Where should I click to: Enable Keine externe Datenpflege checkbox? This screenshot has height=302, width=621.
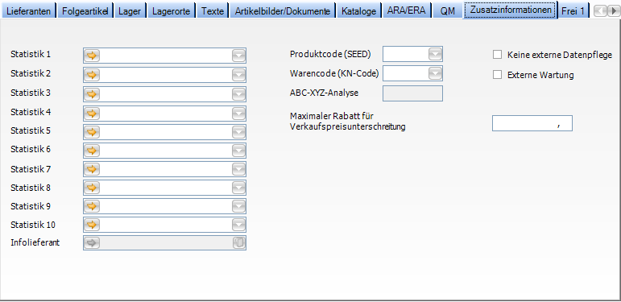[x=497, y=55]
